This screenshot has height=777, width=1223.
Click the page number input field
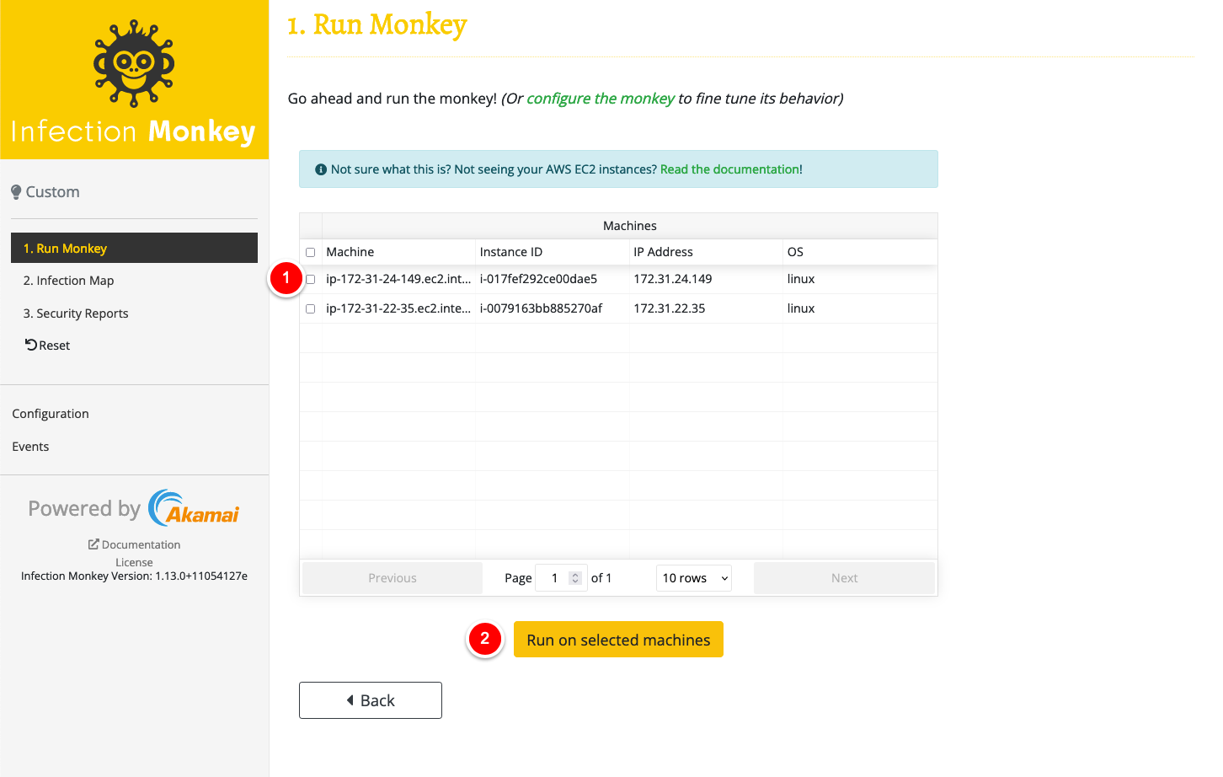tap(554, 578)
